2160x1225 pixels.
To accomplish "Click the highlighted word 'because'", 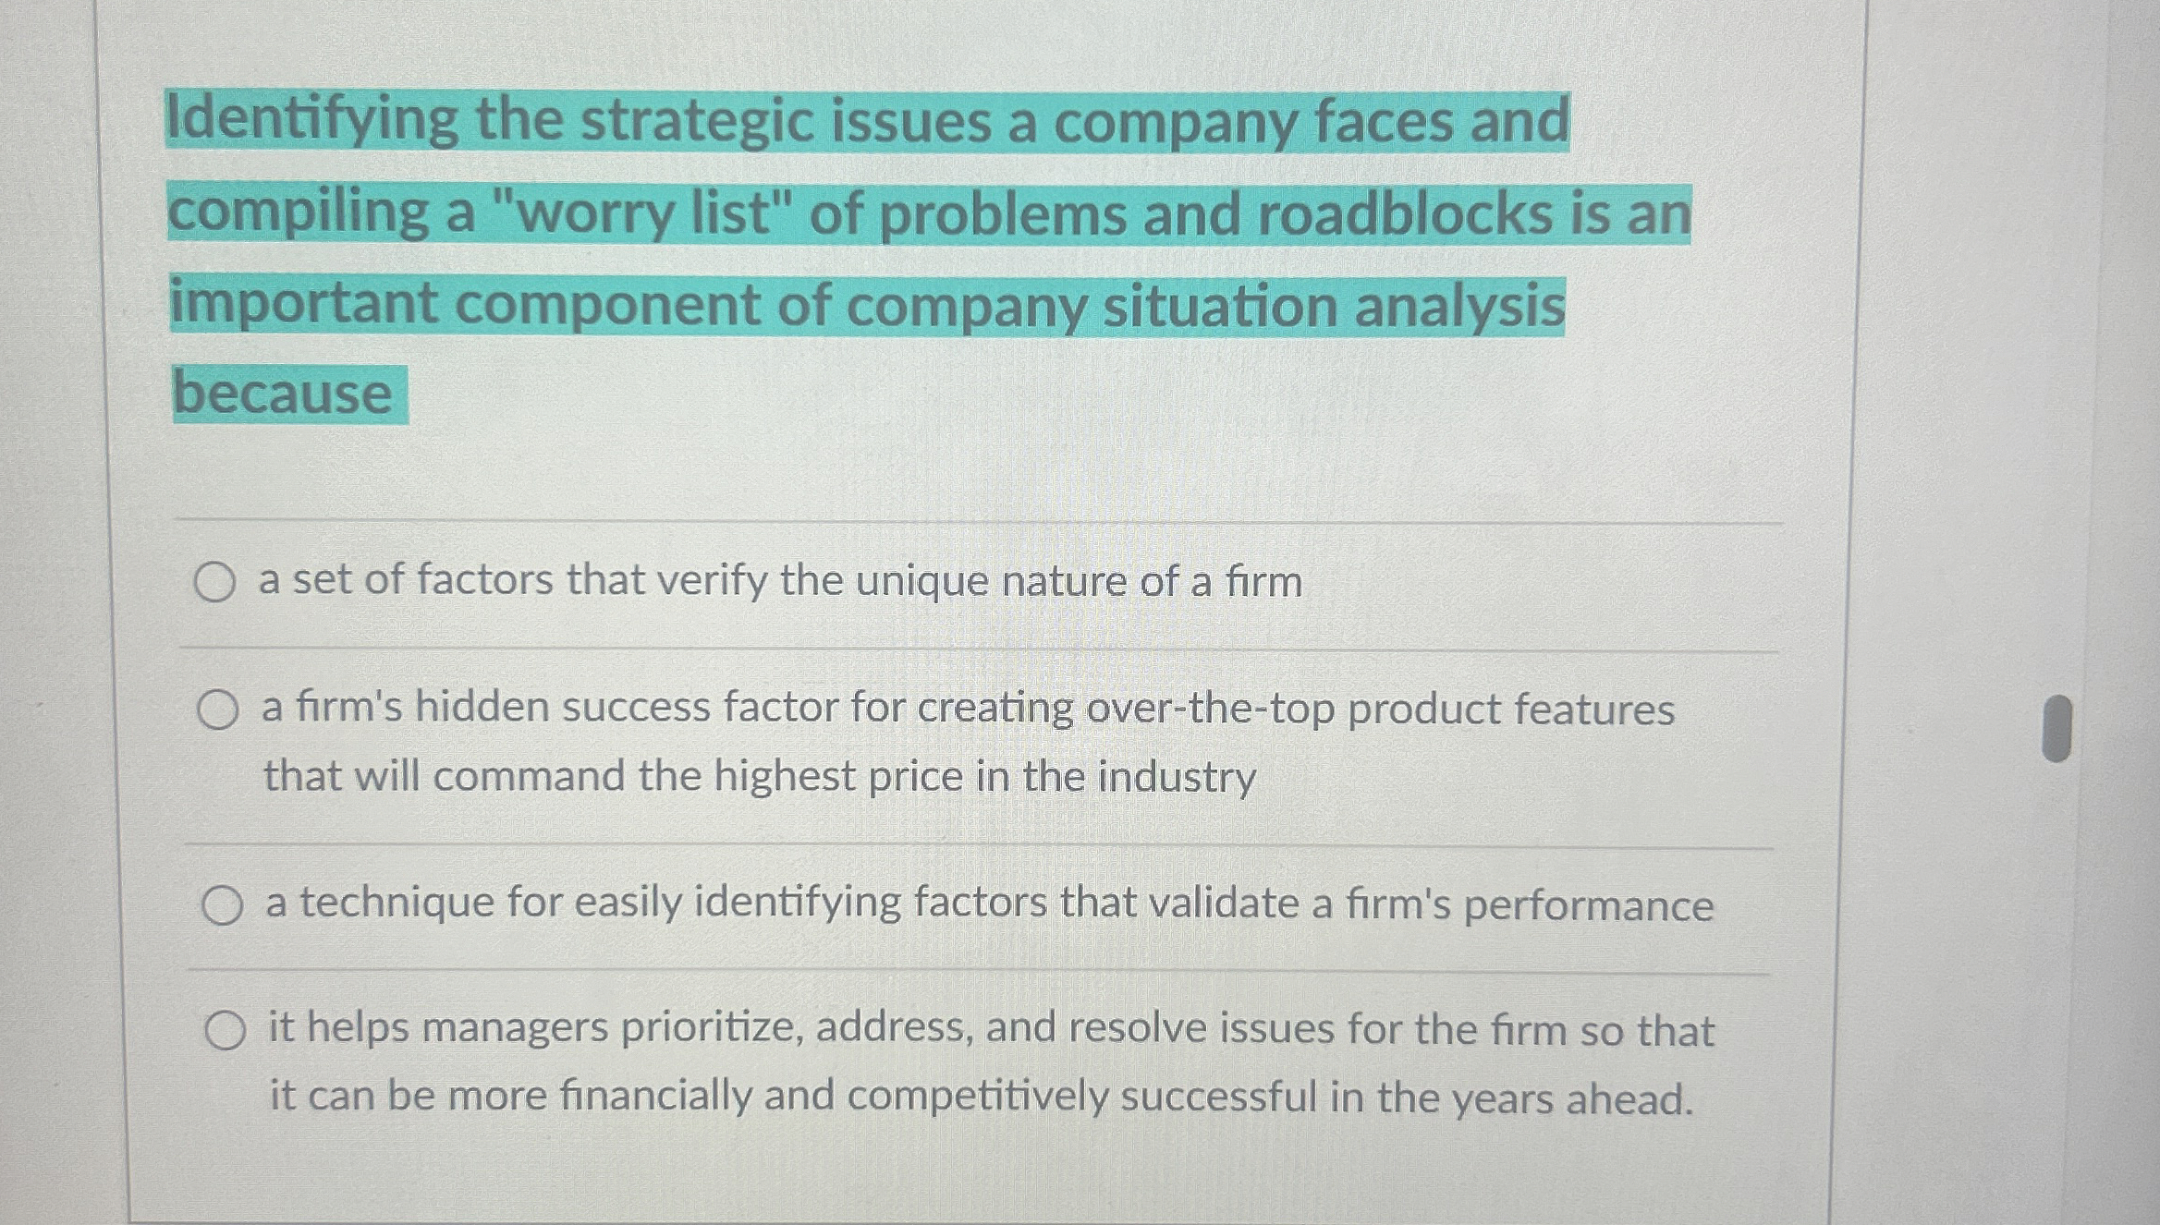I will click(x=291, y=392).
